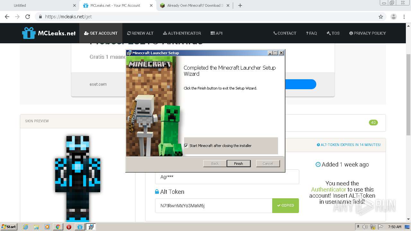Close the Minecraft Launcher Setup window
This screenshot has height=231, width=411.
click(281, 53)
